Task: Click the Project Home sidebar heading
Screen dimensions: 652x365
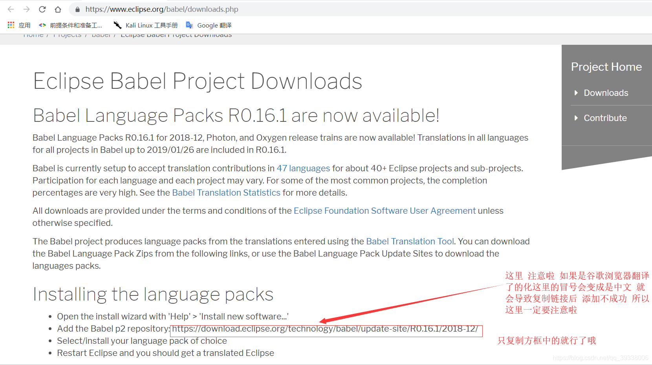Action: point(606,67)
